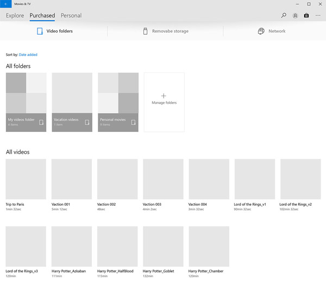Open the Vacation videos folder tile
Screen dimensions: 326x296
[72, 102]
